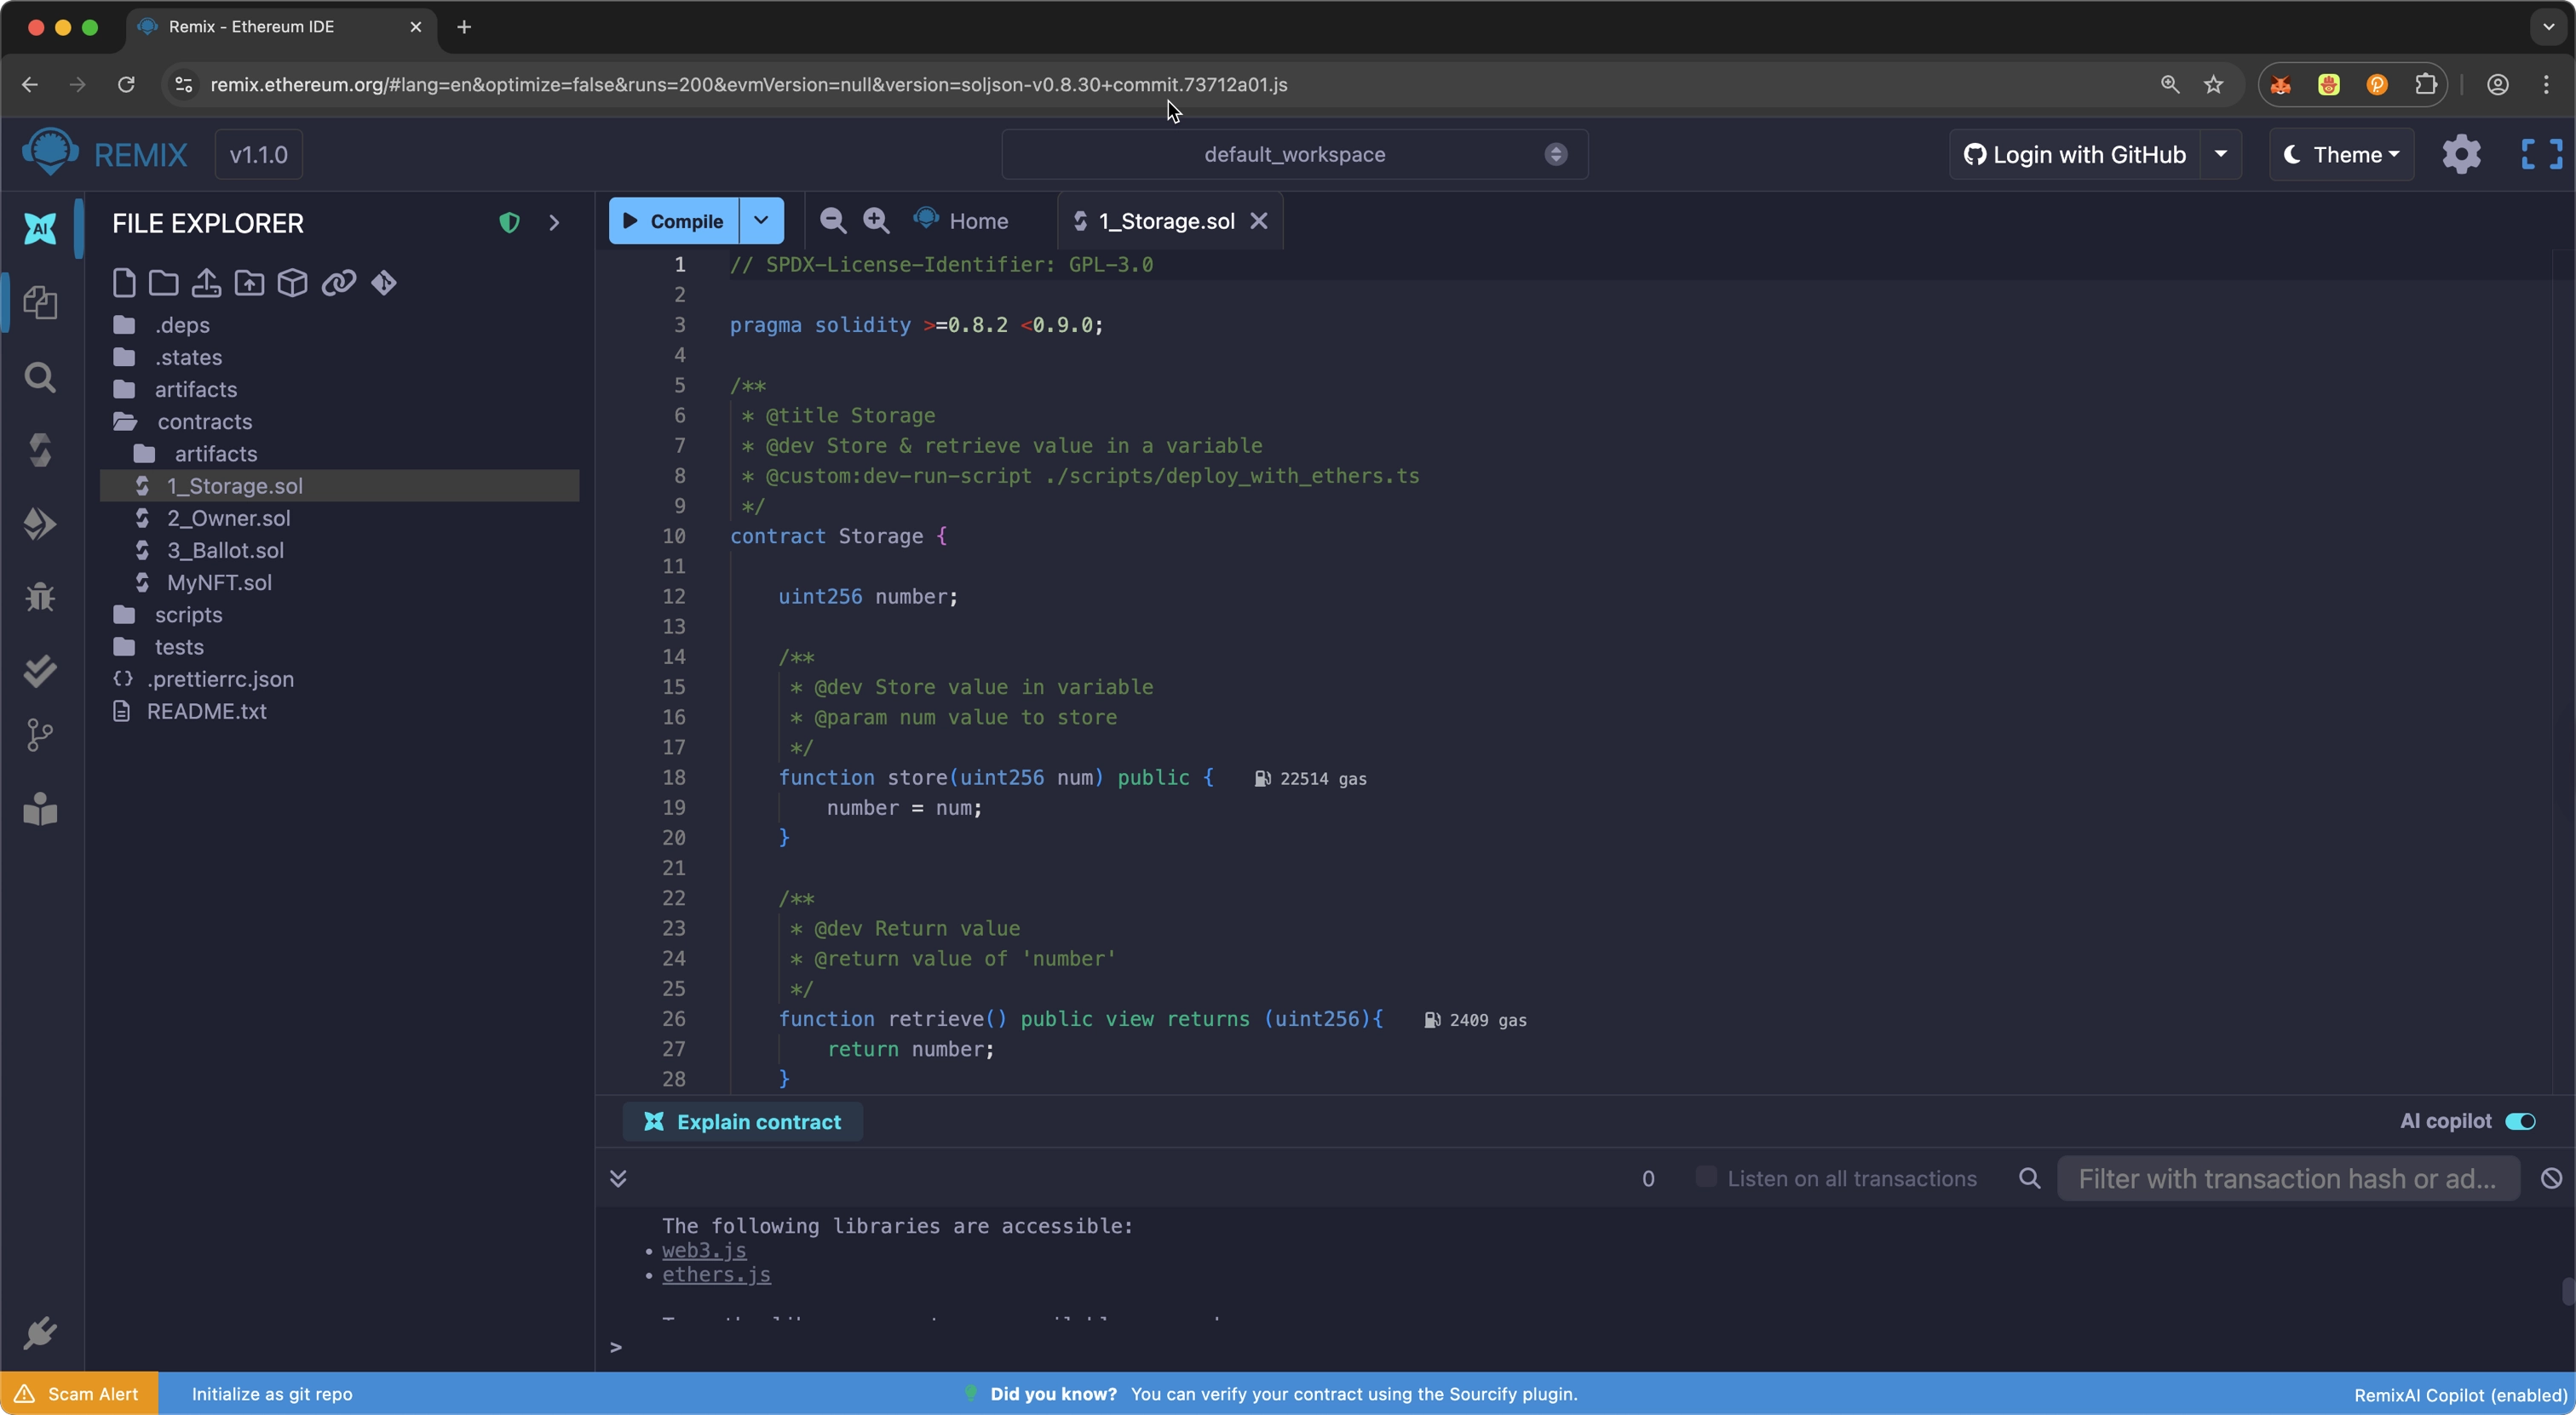Click the clear terminal console icon

point(2551,1178)
